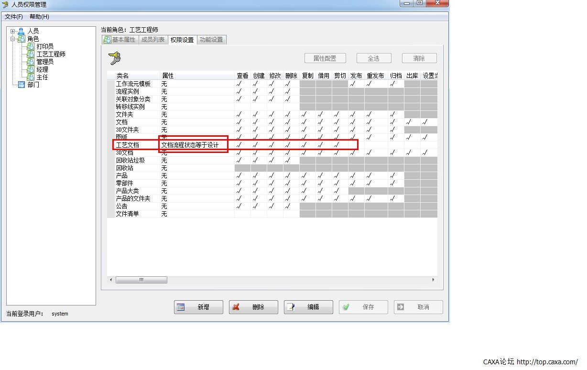Open the 文件(F) menu

pos(14,17)
